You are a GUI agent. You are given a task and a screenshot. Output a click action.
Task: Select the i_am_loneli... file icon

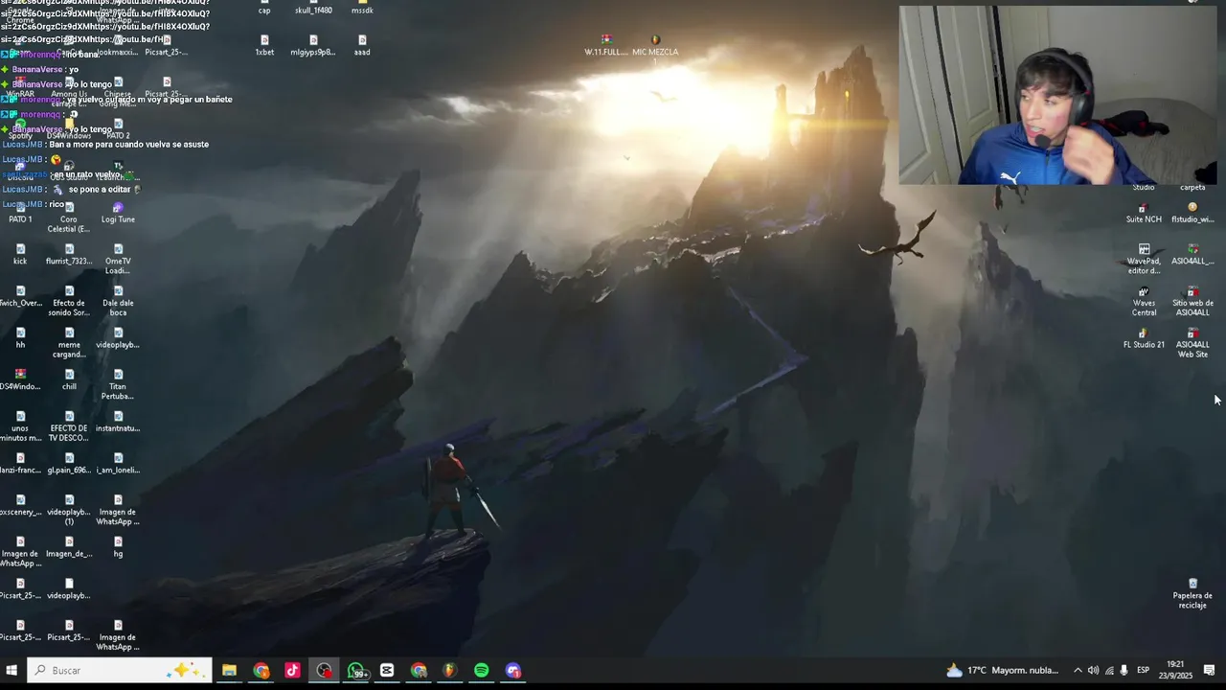tap(118, 463)
